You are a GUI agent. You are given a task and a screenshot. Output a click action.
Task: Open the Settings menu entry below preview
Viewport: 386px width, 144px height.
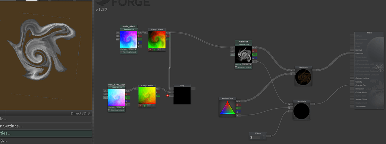(46, 126)
